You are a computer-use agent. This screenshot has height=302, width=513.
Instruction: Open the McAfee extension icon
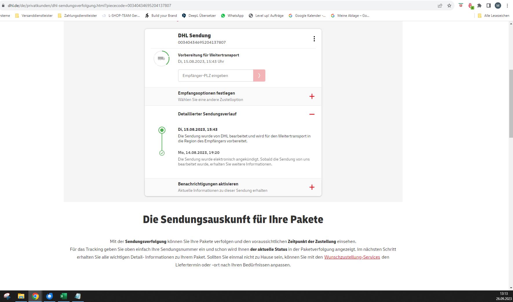coord(461,5)
